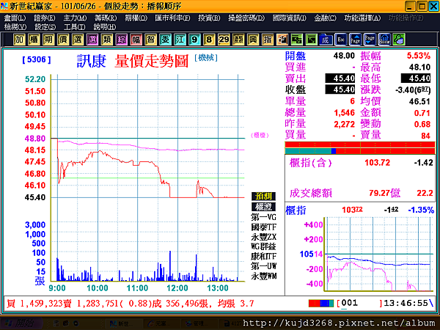This screenshot has height=330, width=440.
Task: Click the first yellow 期 toolbar icon
Action: pos(48,40)
